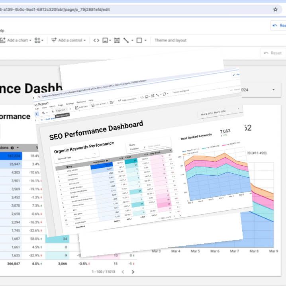Click Text box icon in tilted screenshot toolbar
The height and width of the screenshot is (286, 286).
coord(153,96)
